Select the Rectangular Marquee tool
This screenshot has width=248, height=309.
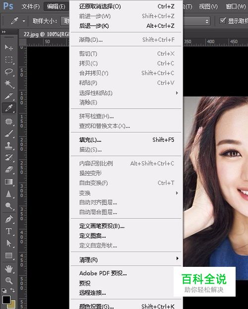(8, 60)
